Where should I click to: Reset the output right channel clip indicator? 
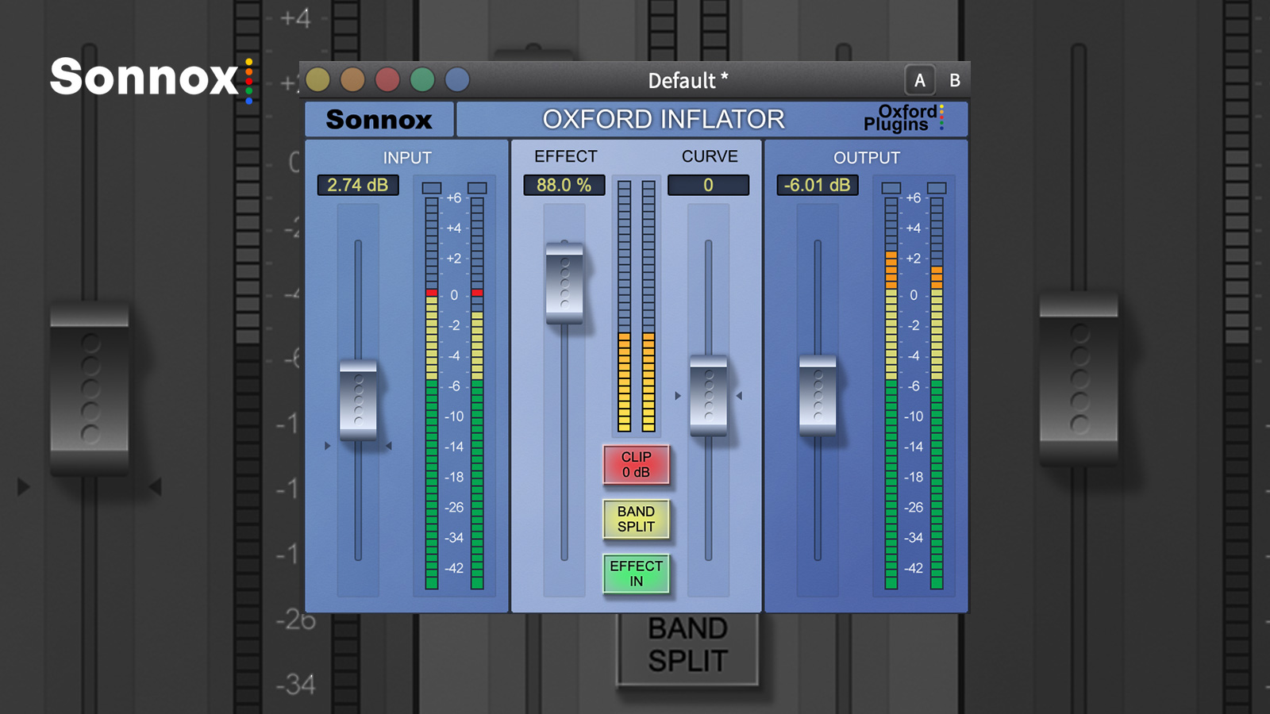937,188
